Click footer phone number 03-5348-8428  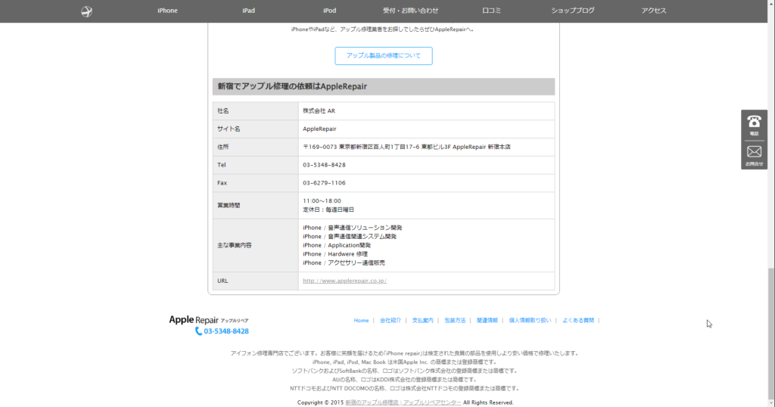[226, 331]
